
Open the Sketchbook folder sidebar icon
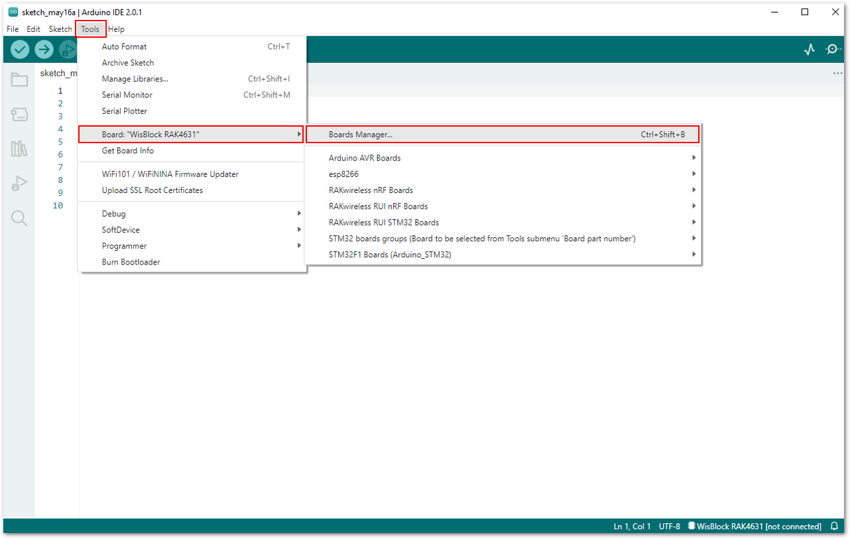(19, 80)
